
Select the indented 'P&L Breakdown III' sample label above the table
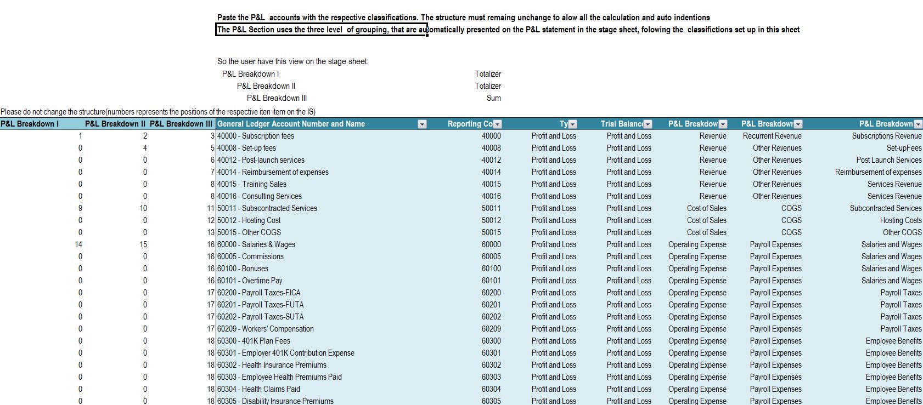coord(277,98)
